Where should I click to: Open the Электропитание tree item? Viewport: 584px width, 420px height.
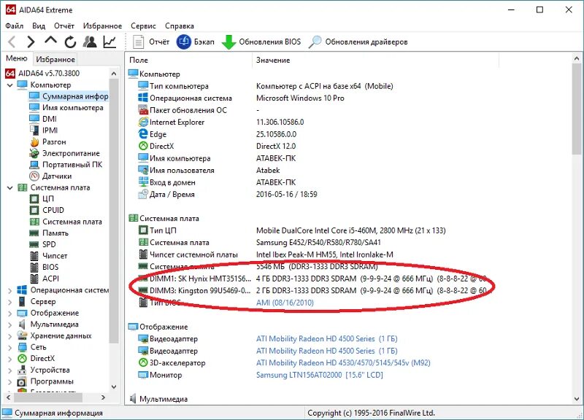pyautogui.click(x=64, y=153)
